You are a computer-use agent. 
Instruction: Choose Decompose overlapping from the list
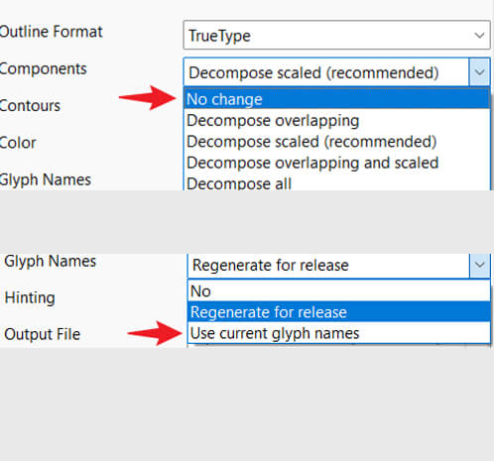tap(337, 120)
